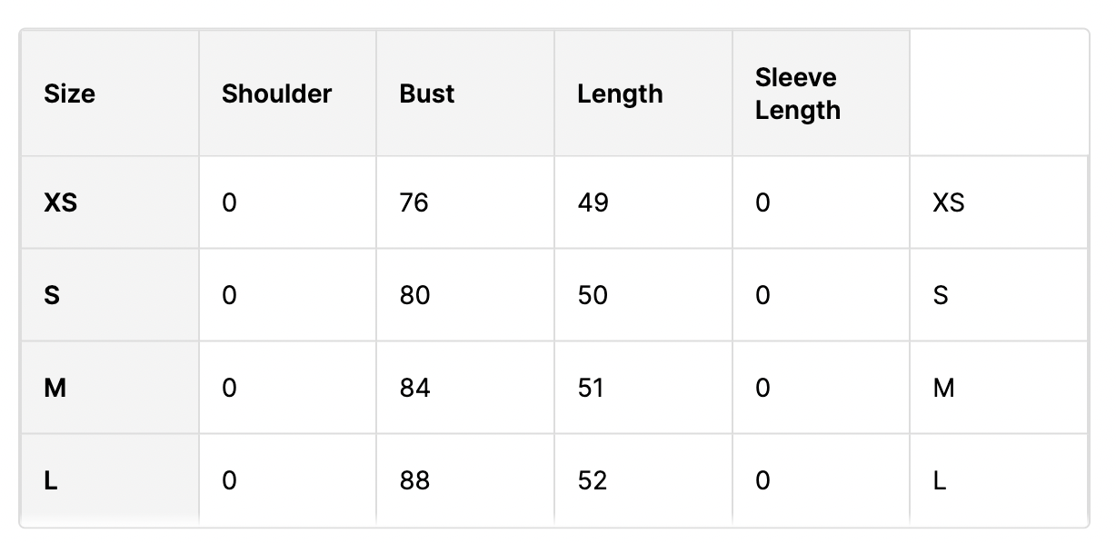
Task: Click the Shoulder value in XS row
Action: click(x=229, y=202)
